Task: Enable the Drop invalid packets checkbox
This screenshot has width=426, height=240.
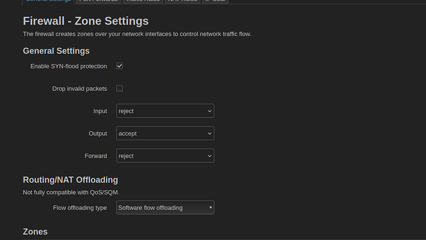Action: tap(120, 88)
